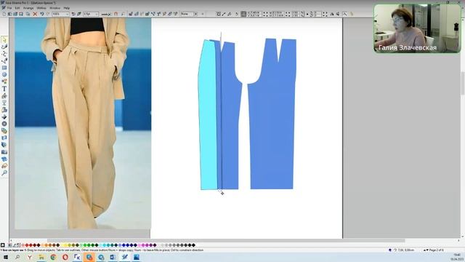Pick the bright green colour swatch
Image resolution: width=465 pixels, height=262 pixels.
[85, 245]
